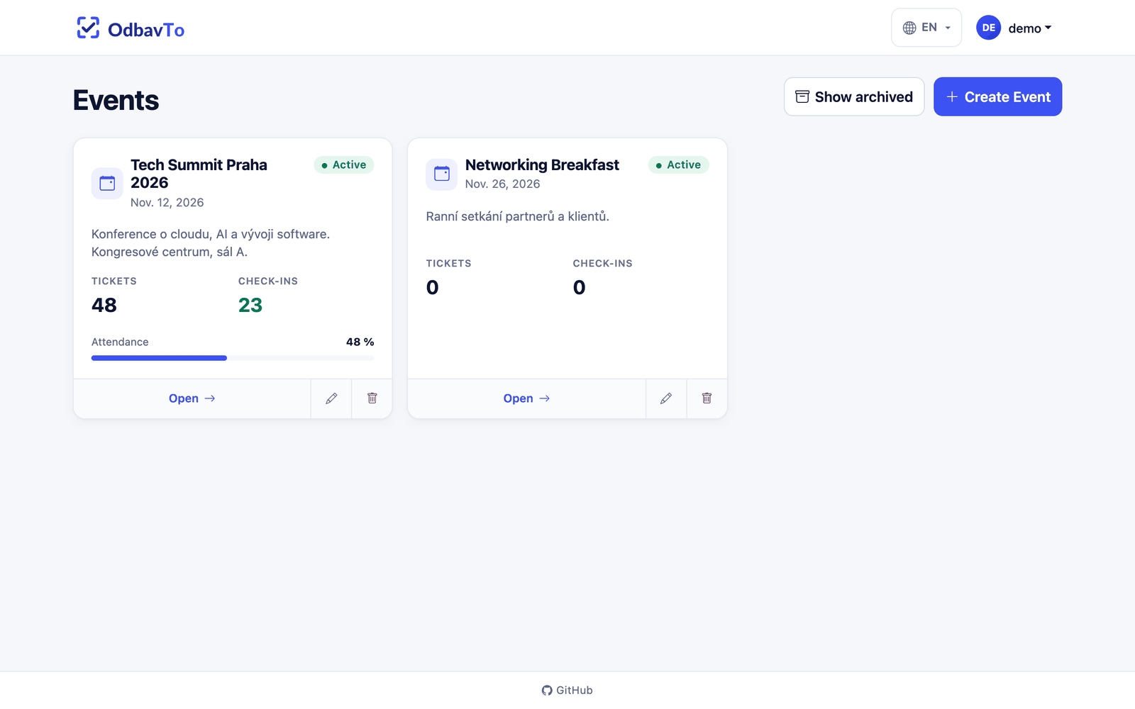Image resolution: width=1135 pixels, height=709 pixels.
Task: Open the demo user menu
Action: (x=1029, y=28)
